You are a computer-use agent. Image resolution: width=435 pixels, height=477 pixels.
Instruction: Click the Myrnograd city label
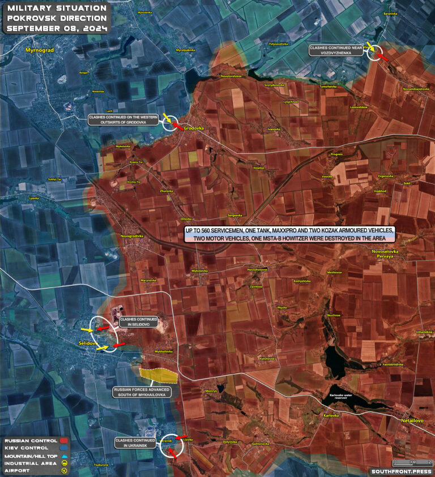click(39, 50)
